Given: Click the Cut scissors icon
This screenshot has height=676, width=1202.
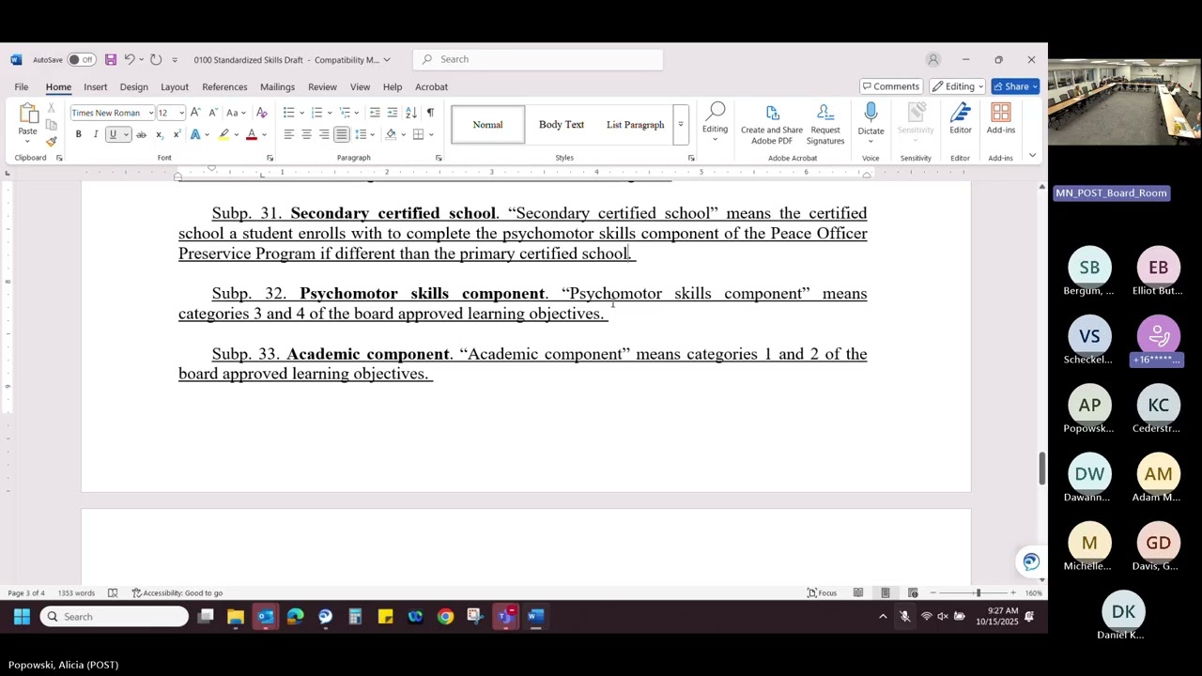Looking at the screenshot, I should tap(51, 109).
